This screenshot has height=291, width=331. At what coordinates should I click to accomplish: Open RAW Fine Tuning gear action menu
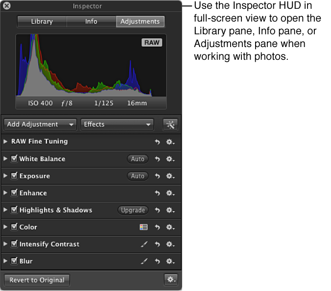[x=170, y=142]
